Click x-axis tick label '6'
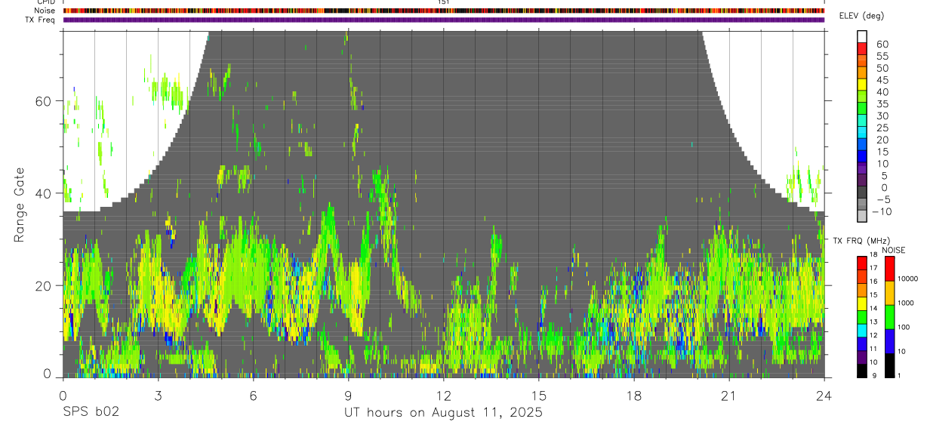 point(253,396)
